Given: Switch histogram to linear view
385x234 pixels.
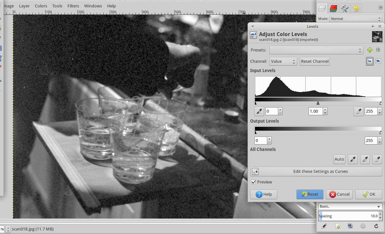Looking at the screenshot, I should 370,61.
